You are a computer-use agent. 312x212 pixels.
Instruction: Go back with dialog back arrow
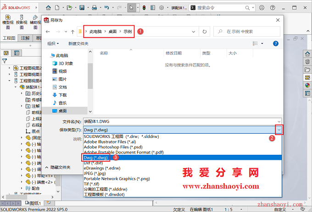tap(48, 32)
